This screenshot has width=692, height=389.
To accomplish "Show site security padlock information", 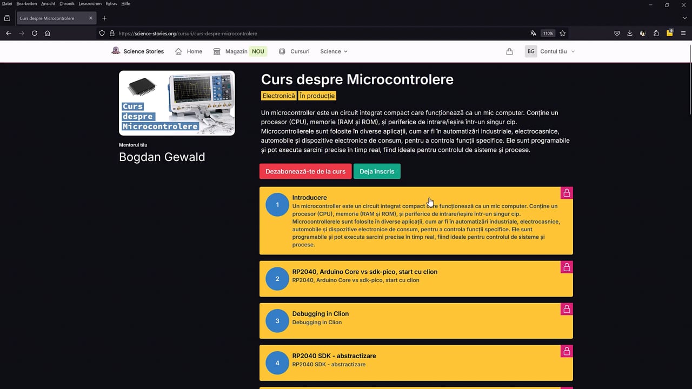I will point(112,33).
